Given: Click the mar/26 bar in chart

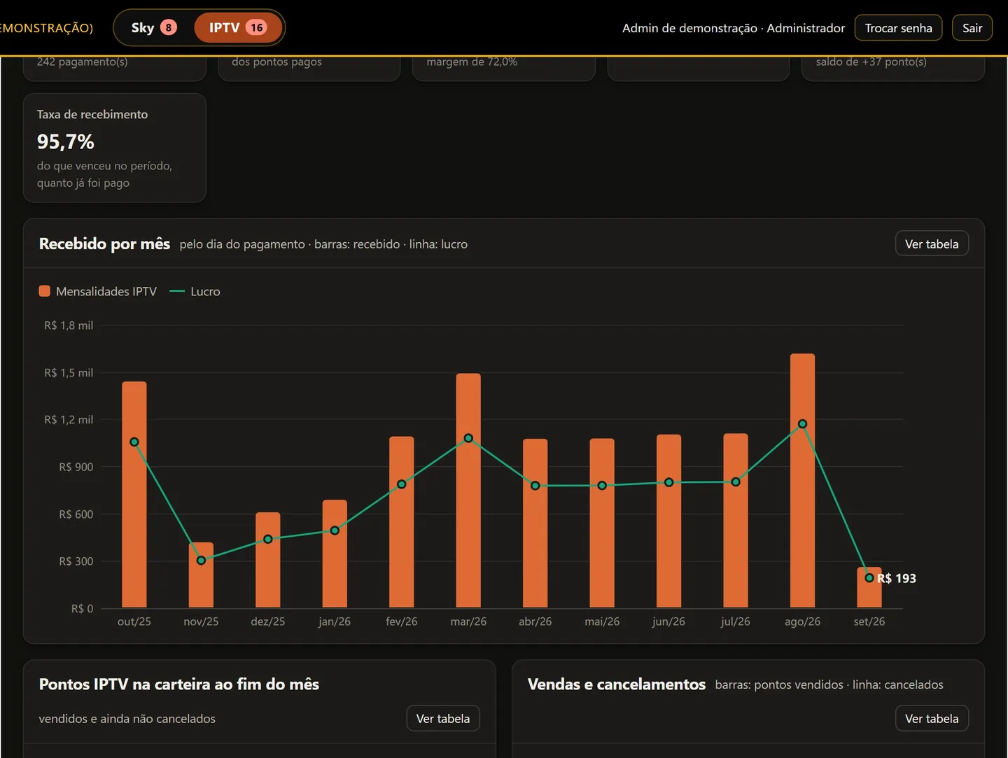Looking at the screenshot, I should (x=468, y=490).
